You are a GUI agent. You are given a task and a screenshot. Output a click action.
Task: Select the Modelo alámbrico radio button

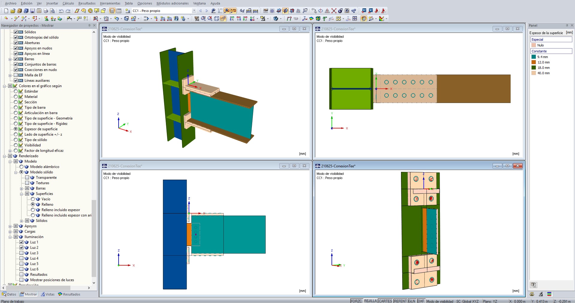[22, 167]
